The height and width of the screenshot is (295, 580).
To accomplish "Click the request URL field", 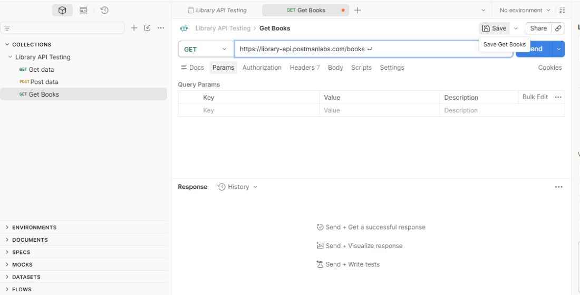I will coord(373,49).
